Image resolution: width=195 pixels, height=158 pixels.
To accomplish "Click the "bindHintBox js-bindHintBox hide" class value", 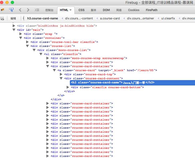I will [x=66, y=26].
